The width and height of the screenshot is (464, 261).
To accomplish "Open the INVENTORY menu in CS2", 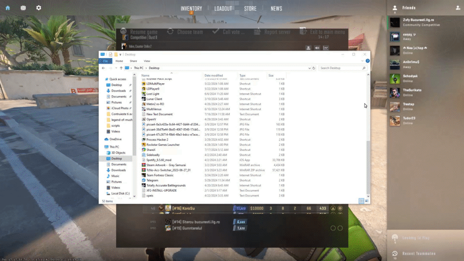I will click(192, 8).
